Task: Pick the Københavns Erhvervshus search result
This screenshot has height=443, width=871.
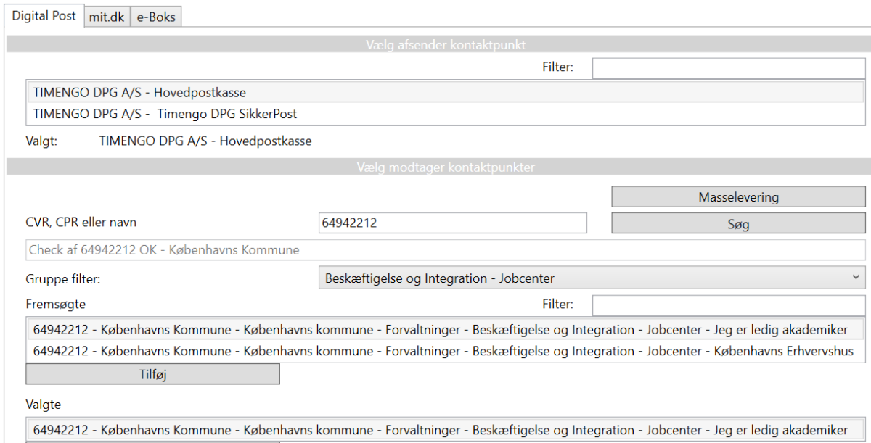Action: tap(443, 352)
